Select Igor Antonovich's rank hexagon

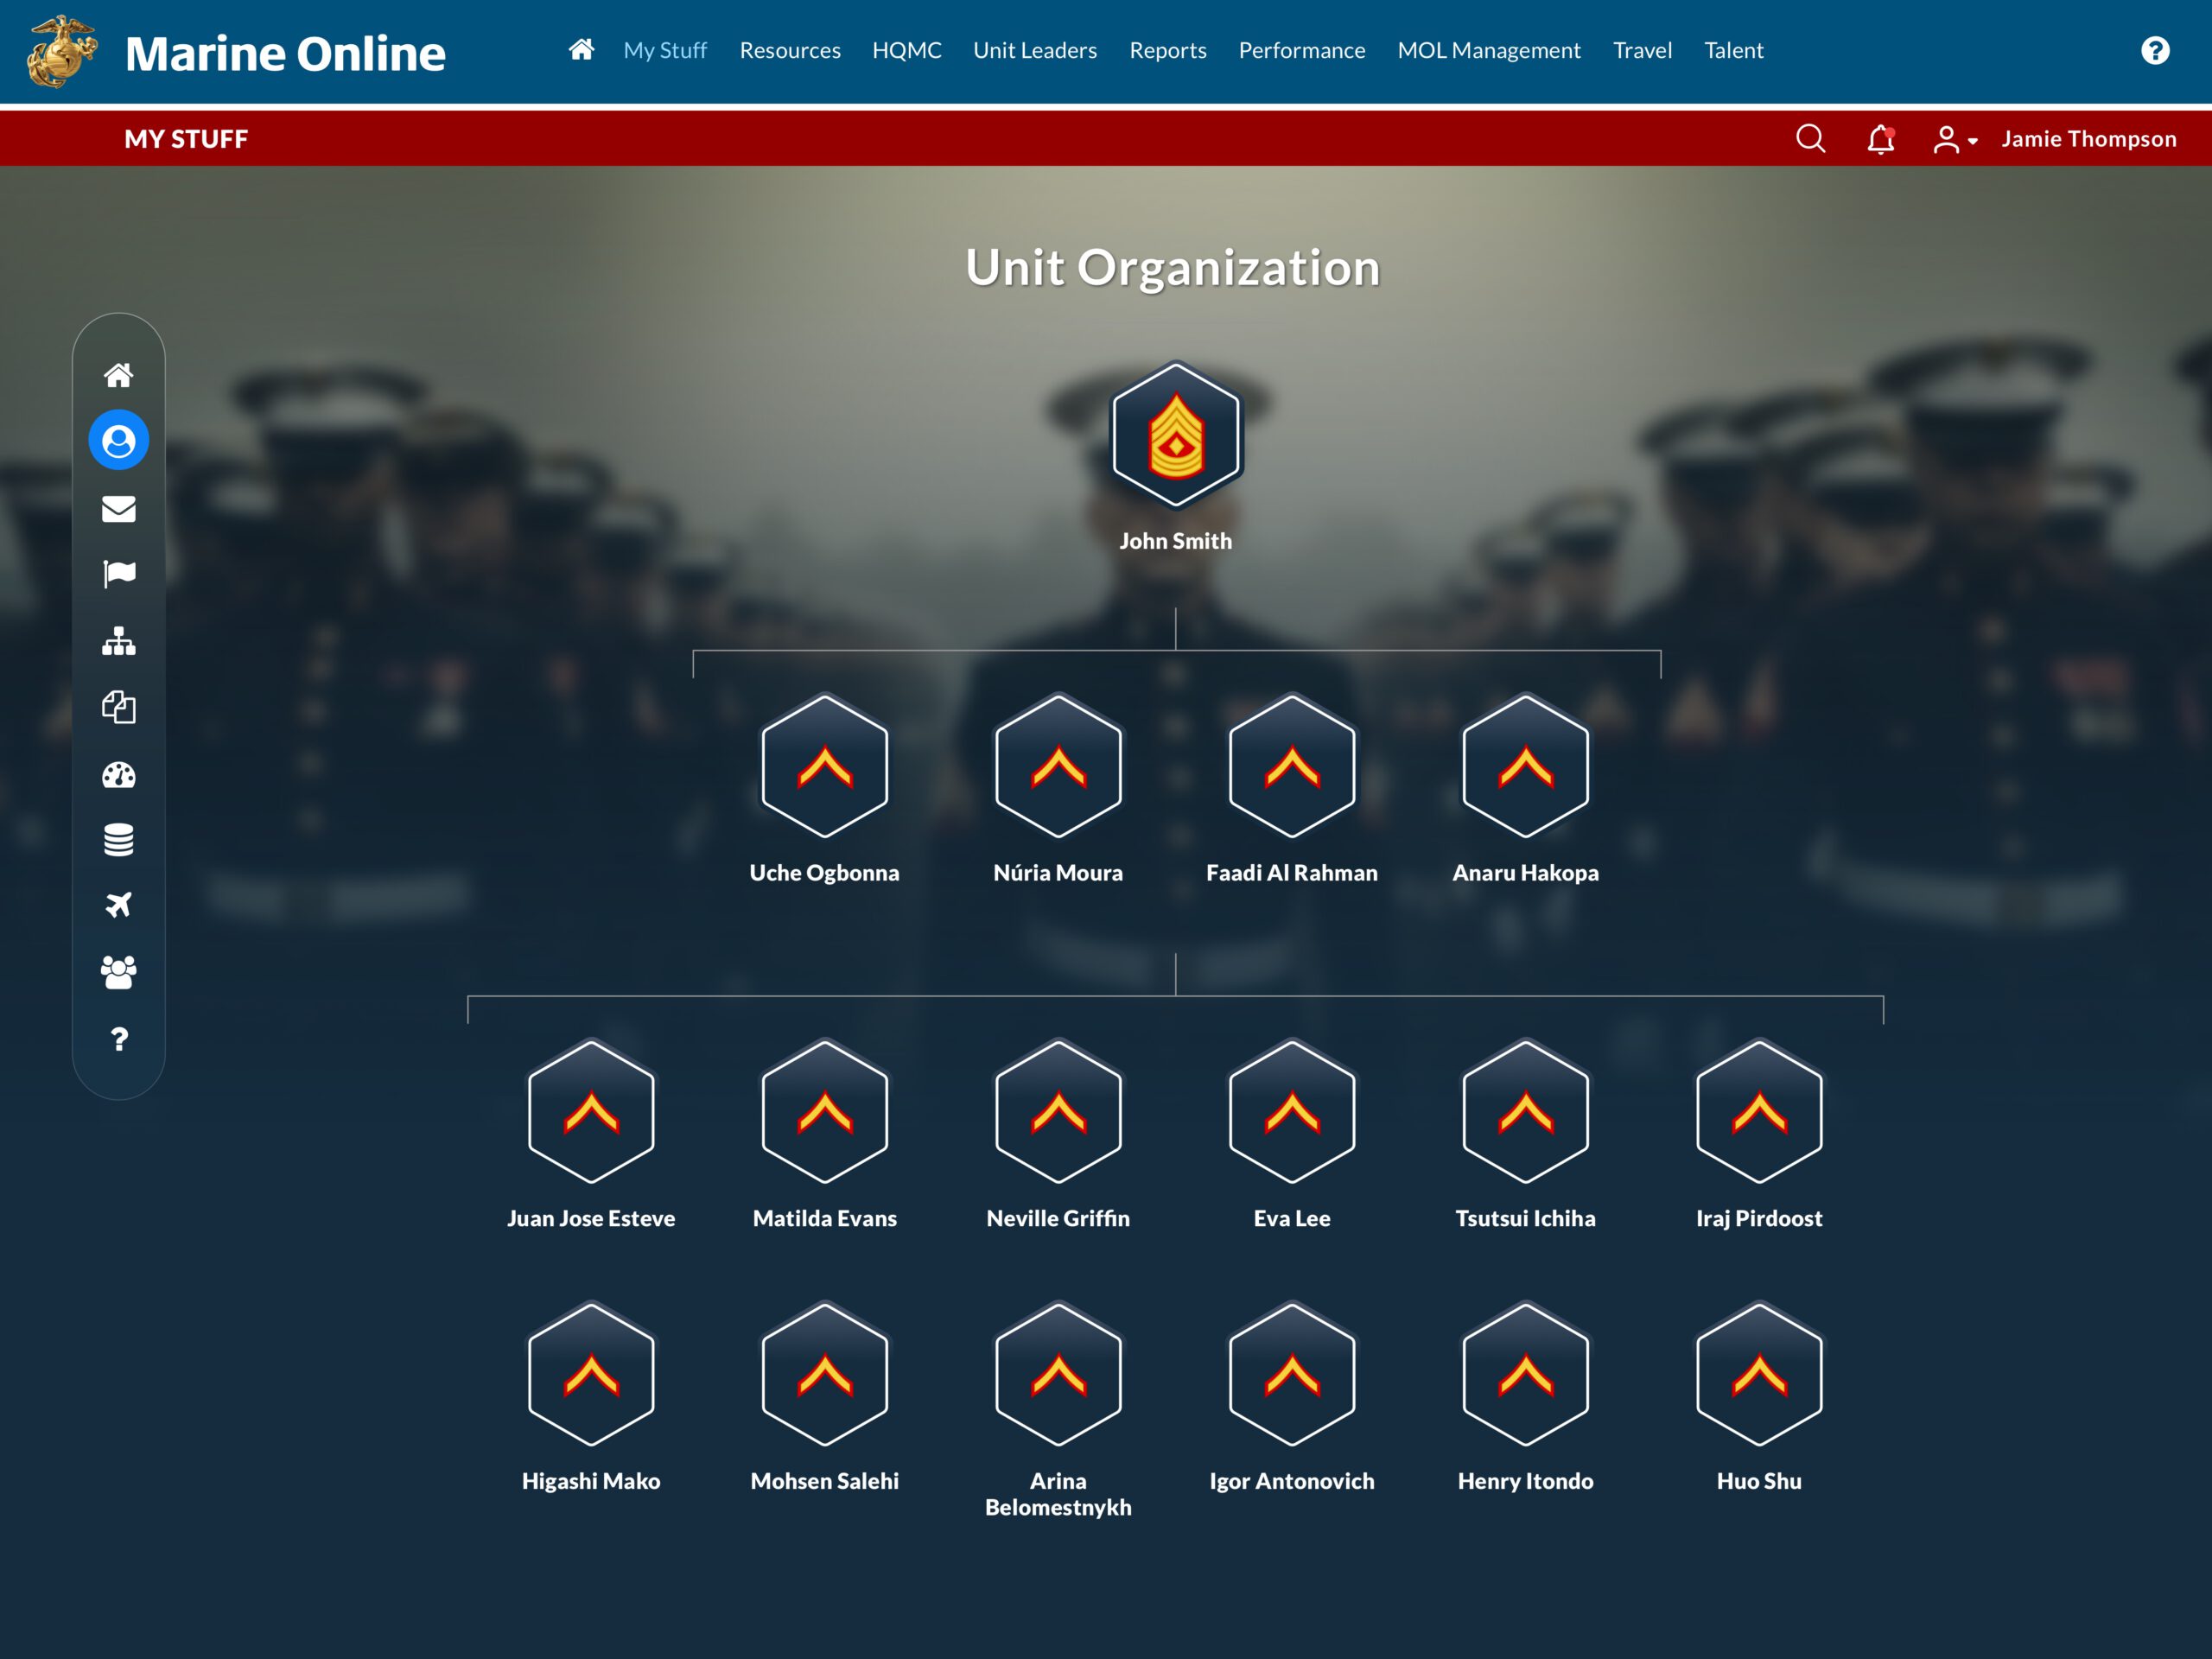(x=1292, y=1374)
